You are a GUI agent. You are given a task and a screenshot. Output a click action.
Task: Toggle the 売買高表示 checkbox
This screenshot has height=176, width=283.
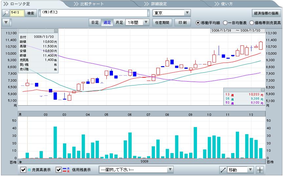[x=23, y=170]
